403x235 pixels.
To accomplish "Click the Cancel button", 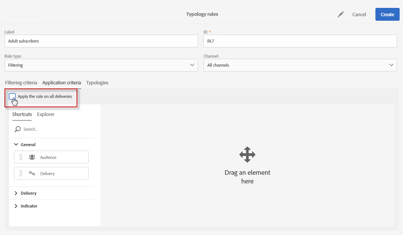I will point(359,14).
